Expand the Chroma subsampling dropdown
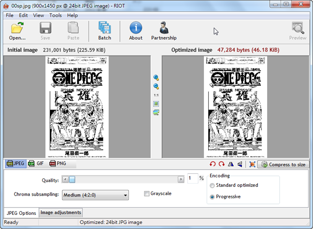The height and width of the screenshot is (229, 313). (95, 195)
